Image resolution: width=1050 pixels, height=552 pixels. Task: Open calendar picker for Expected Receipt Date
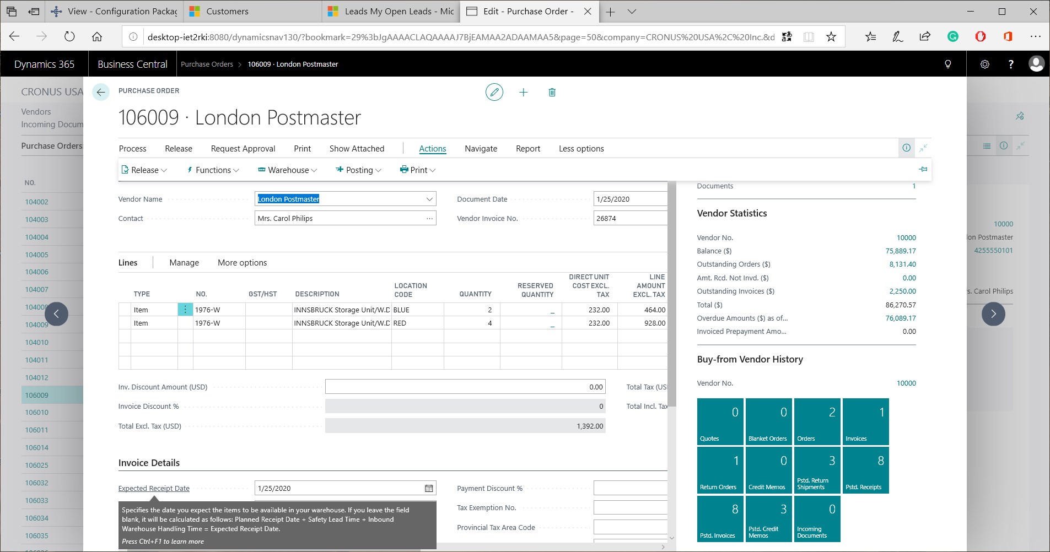(429, 488)
